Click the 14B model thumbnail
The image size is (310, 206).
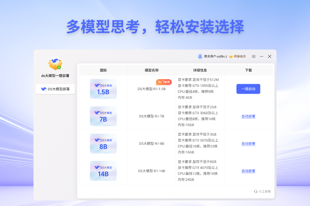point(103,171)
